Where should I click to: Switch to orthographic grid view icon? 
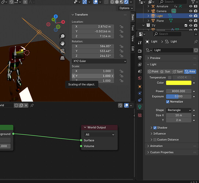click(62, 58)
